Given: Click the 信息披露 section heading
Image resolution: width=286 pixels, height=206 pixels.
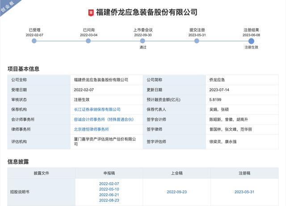Looking at the screenshot, I should (18, 162).
